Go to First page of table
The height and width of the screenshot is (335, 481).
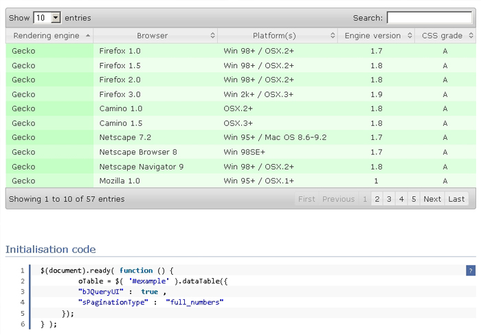[306, 199]
